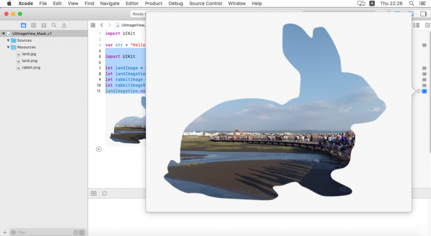Open the Debug menu

click(x=176, y=3)
